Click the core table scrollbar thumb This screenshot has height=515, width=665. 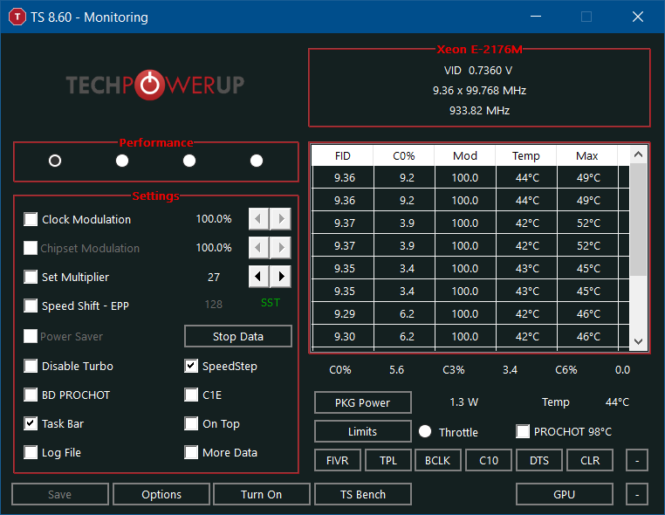[638, 219]
